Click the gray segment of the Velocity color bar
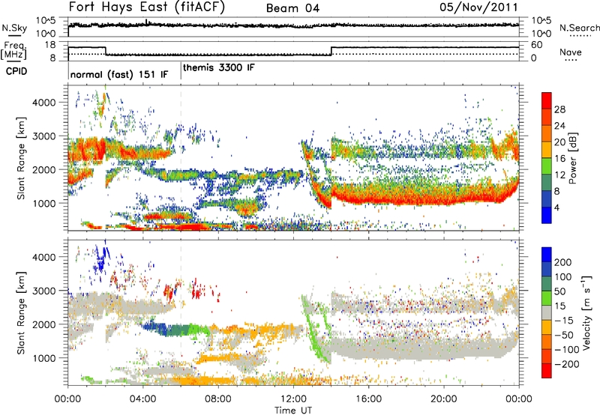Viewport: 600px width, 415px height. pos(547,313)
